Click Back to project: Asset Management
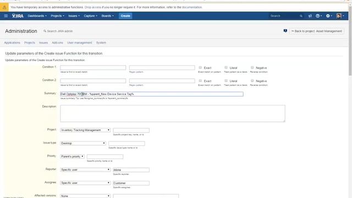The image size is (352, 198). tap(317, 31)
